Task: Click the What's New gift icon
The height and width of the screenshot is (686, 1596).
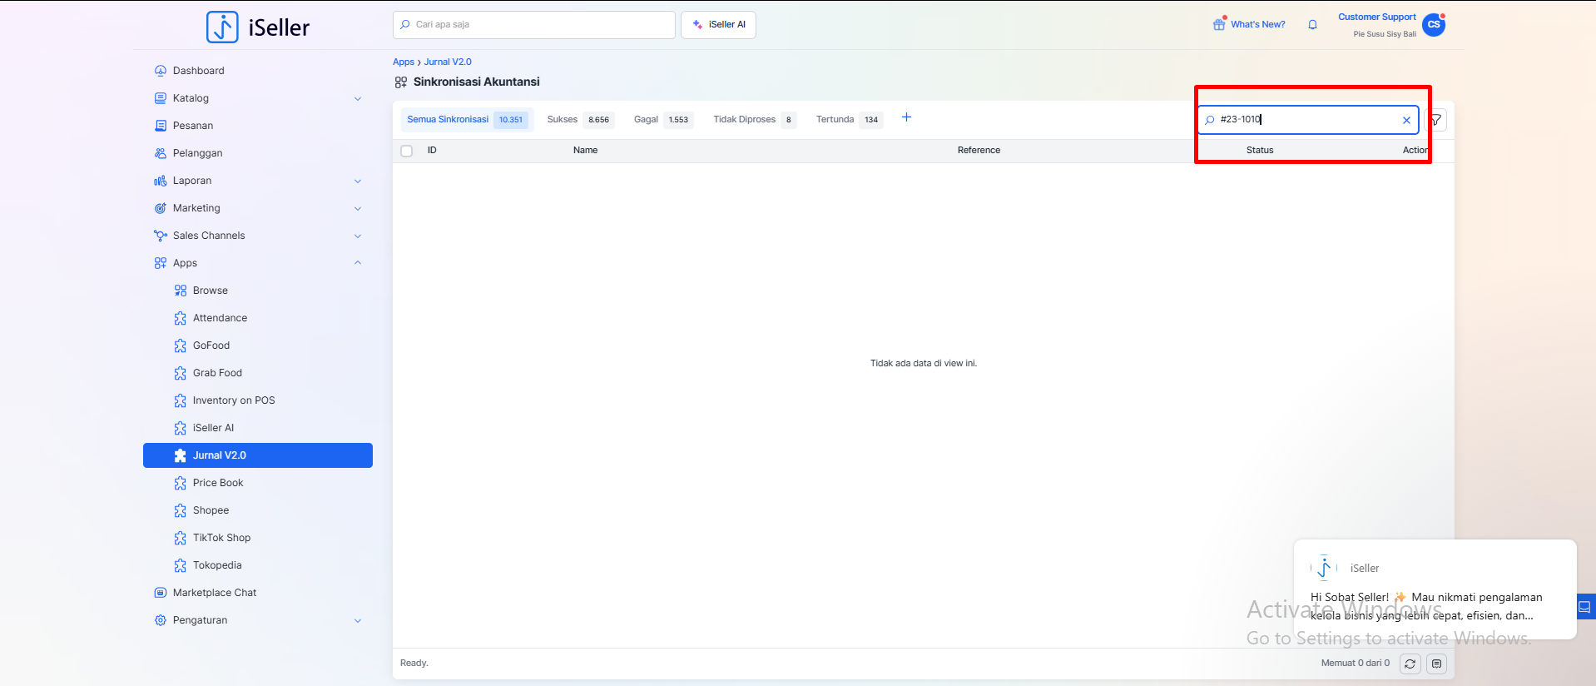Action: [1219, 24]
